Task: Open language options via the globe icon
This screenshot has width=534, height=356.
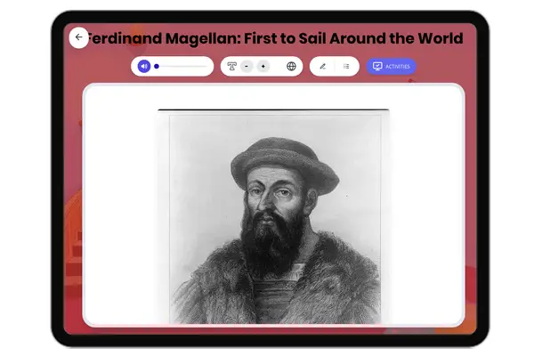Action: (x=291, y=66)
